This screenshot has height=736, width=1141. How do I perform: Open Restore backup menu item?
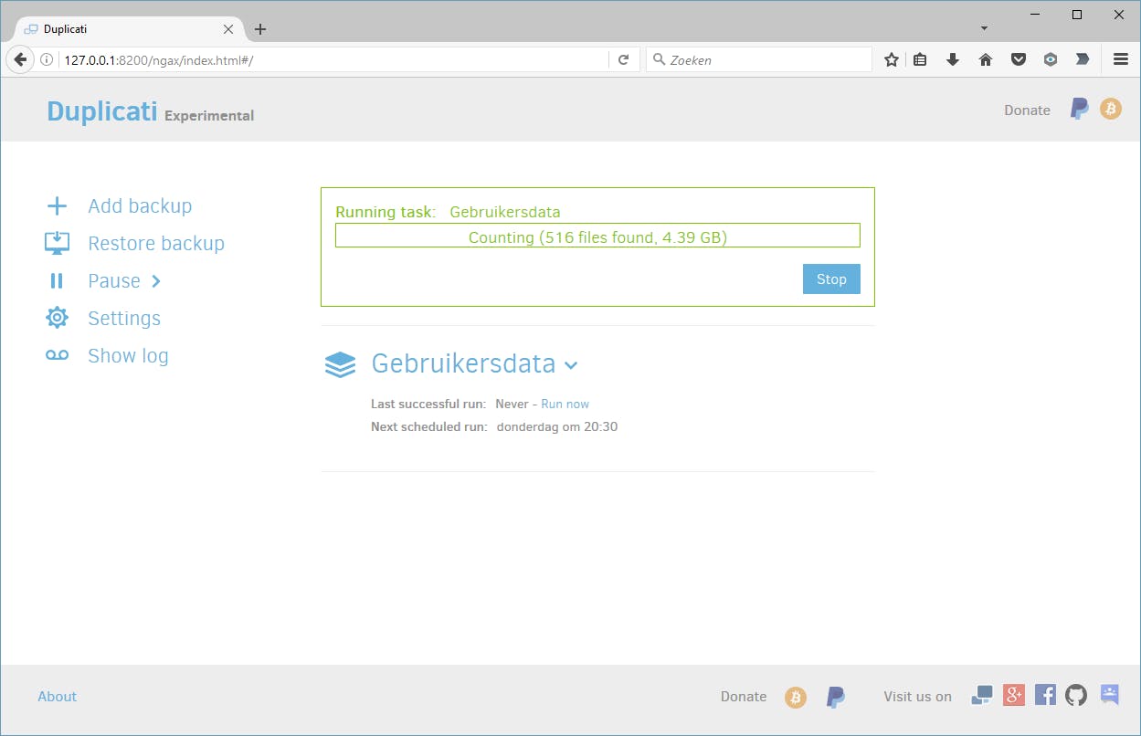(156, 244)
